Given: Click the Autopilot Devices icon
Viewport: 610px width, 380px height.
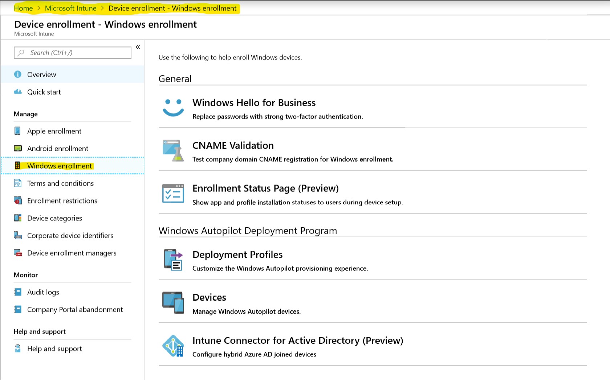Looking at the screenshot, I should 173,302.
